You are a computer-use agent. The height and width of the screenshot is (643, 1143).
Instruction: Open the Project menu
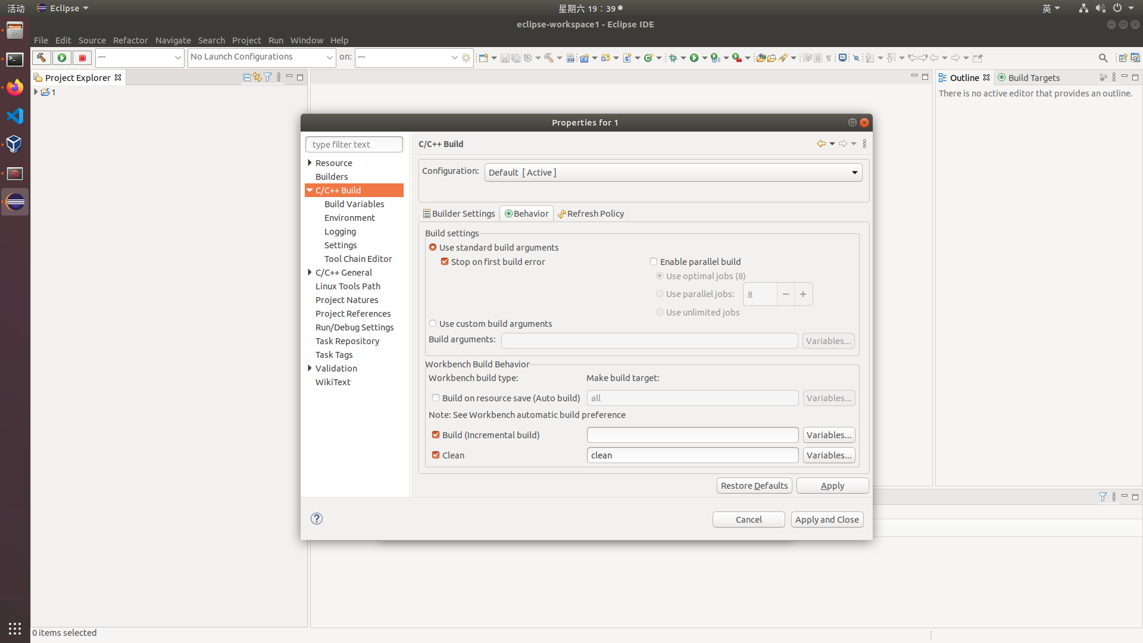click(x=246, y=40)
